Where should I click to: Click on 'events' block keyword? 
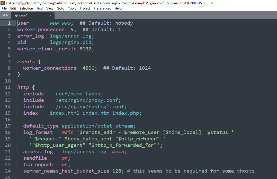coord(26,62)
